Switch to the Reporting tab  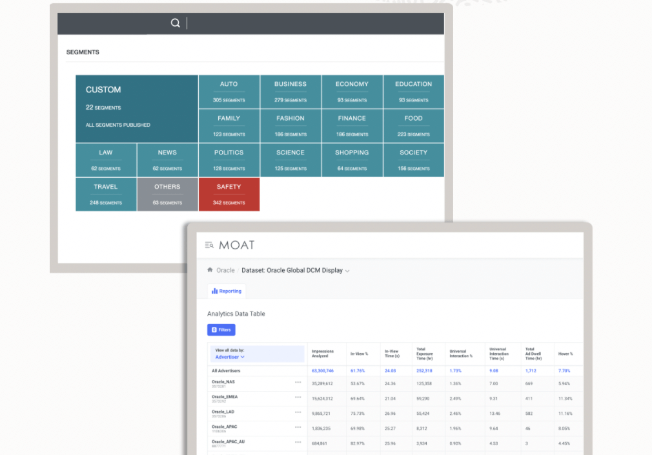click(227, 291)
